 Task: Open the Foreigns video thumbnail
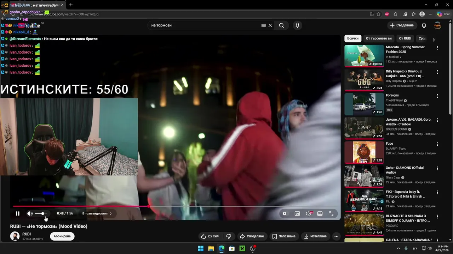pos(364,104)
